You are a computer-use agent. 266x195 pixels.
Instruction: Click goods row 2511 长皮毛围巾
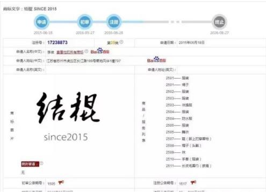pos(189,166)
